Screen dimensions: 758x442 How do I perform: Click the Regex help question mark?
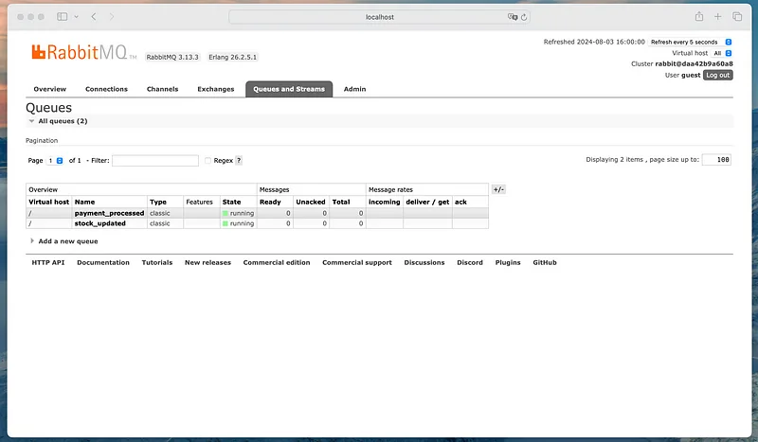[x=239, y=160]
